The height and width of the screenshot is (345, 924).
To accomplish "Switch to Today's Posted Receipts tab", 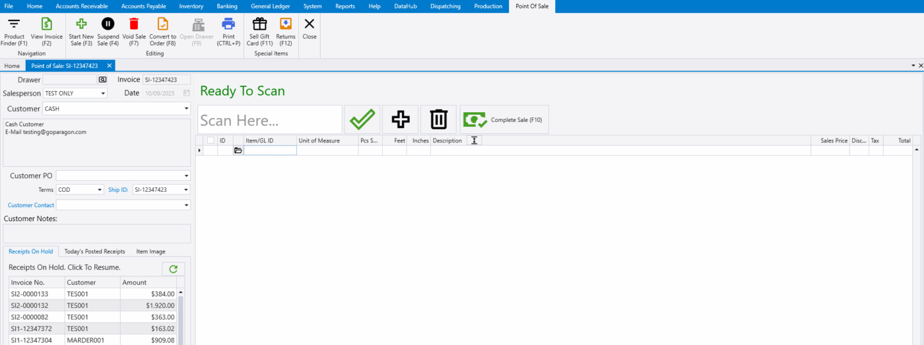I will point(94,251).
